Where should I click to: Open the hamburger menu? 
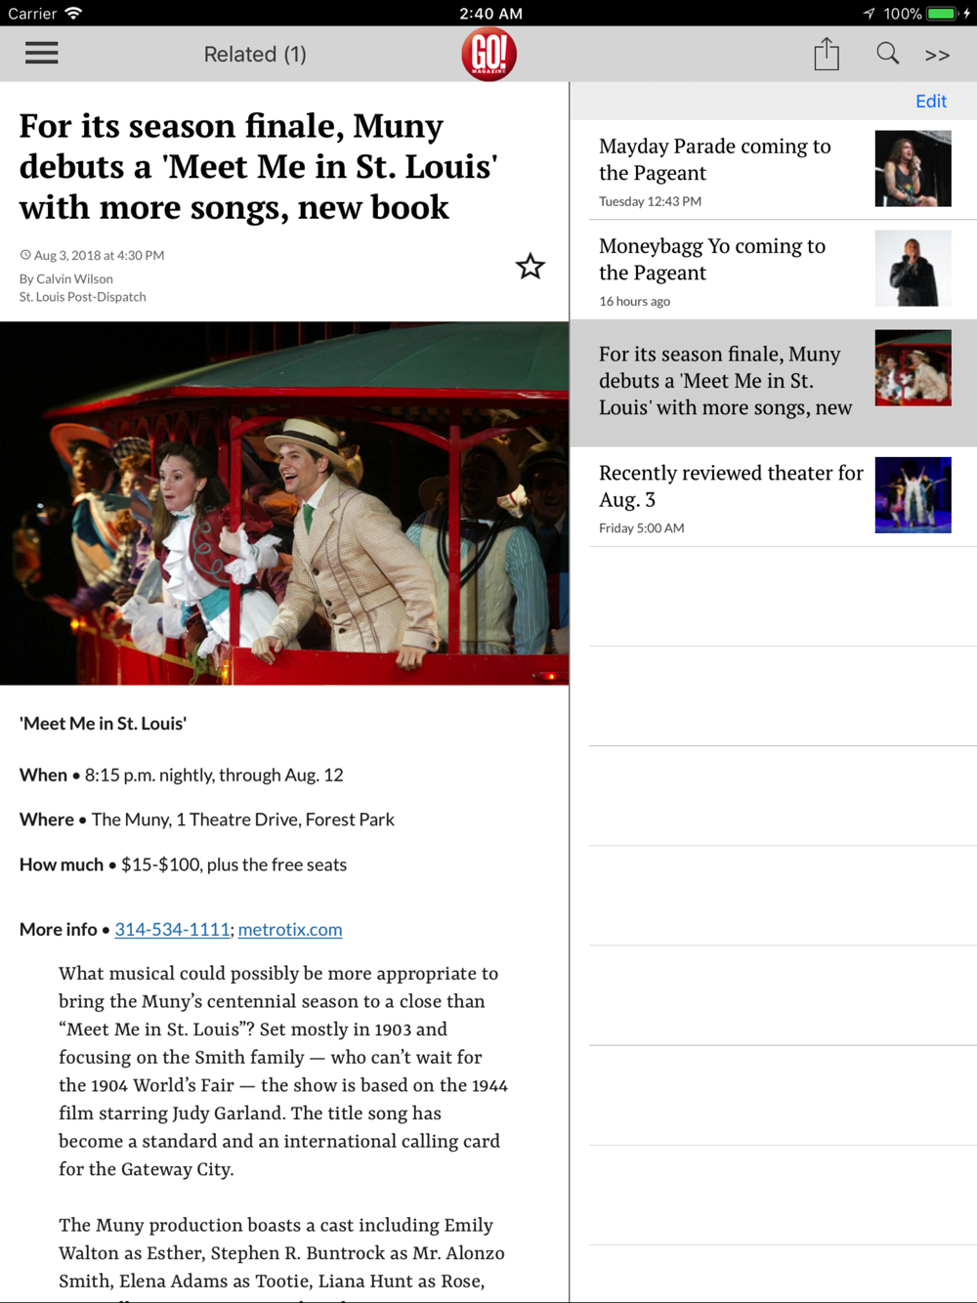coord(41,53)
